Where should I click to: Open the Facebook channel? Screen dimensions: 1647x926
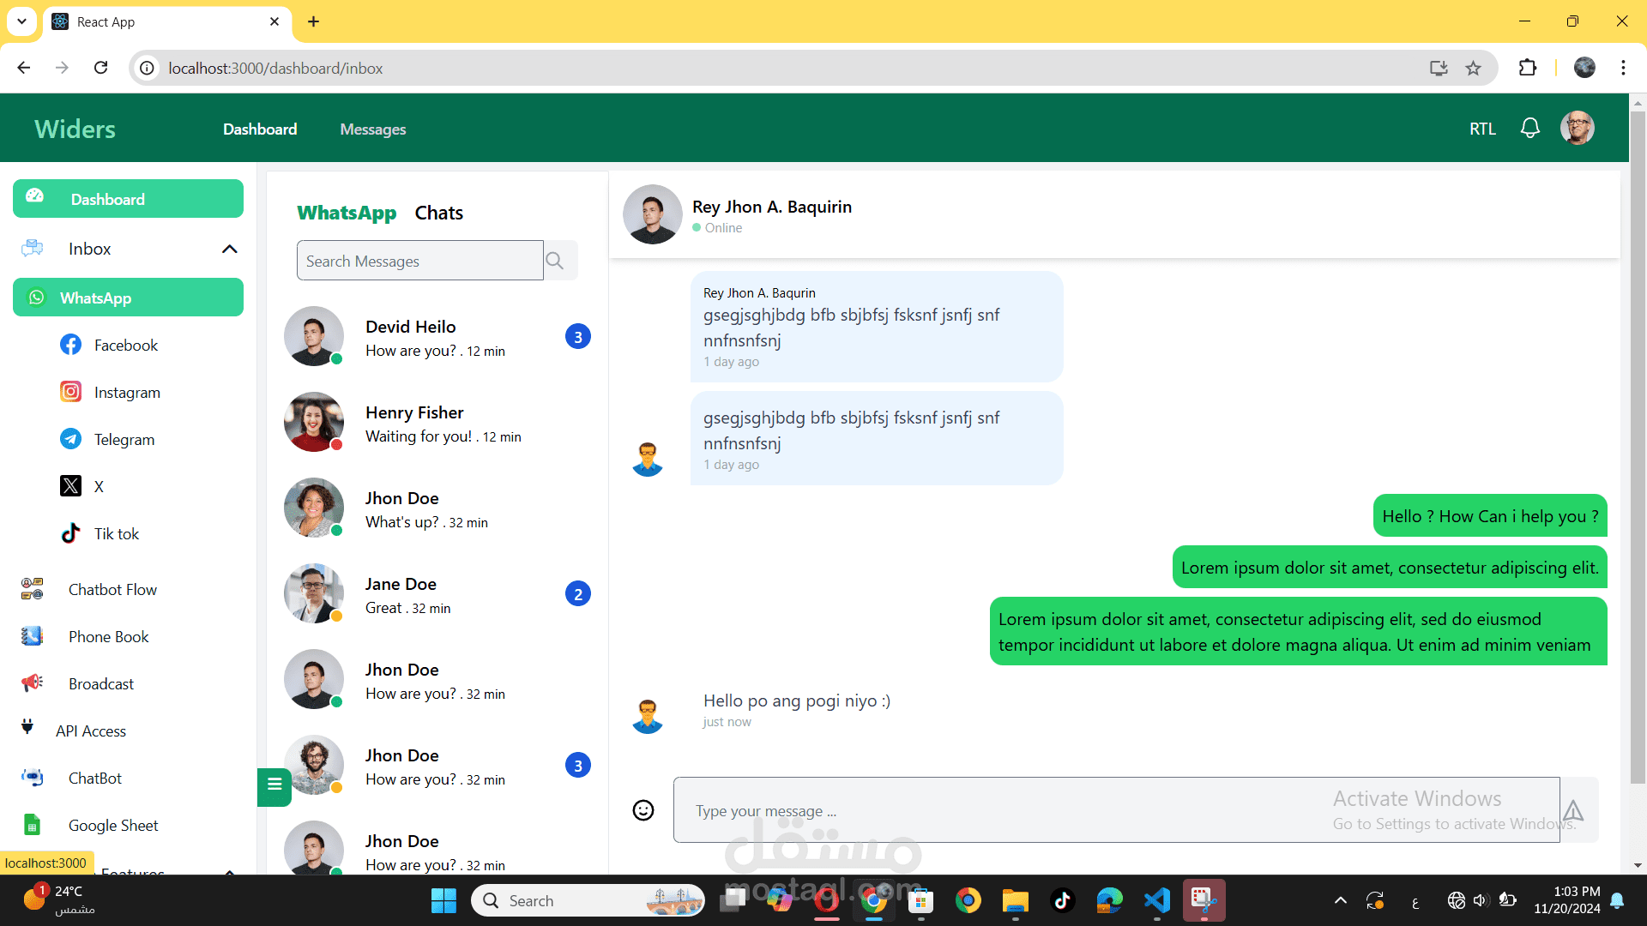(125, 345)
